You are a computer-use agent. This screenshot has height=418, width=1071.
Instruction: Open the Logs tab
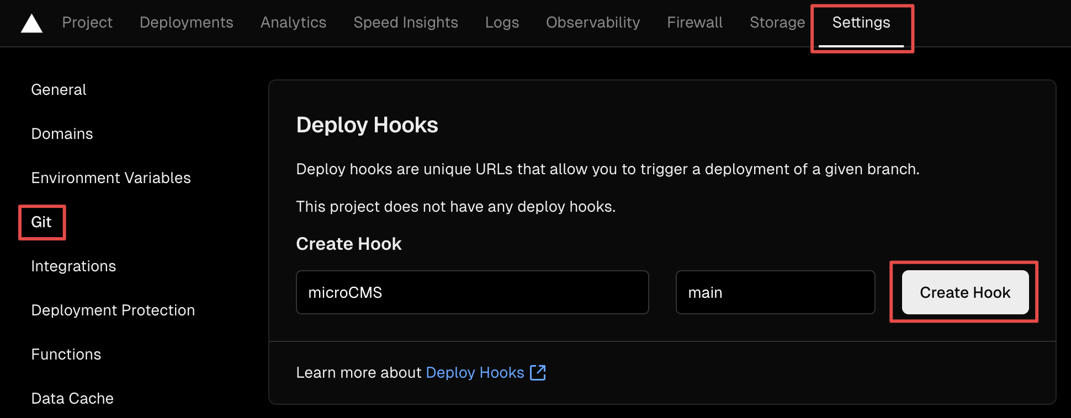[x=502, y=23]
